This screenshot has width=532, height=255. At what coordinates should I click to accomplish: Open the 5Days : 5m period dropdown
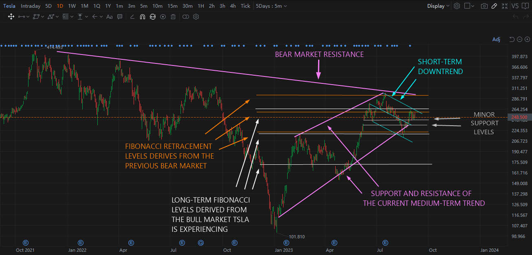pyautogui.click(x=271, y=6)
